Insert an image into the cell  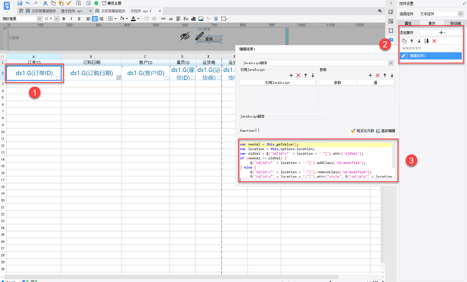pos(201,19)
